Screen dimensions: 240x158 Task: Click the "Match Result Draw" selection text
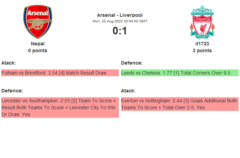click(x=86, y=73)
